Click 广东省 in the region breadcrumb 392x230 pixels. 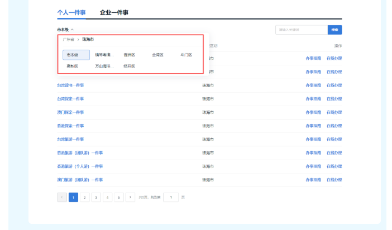(x=68, y=40)
